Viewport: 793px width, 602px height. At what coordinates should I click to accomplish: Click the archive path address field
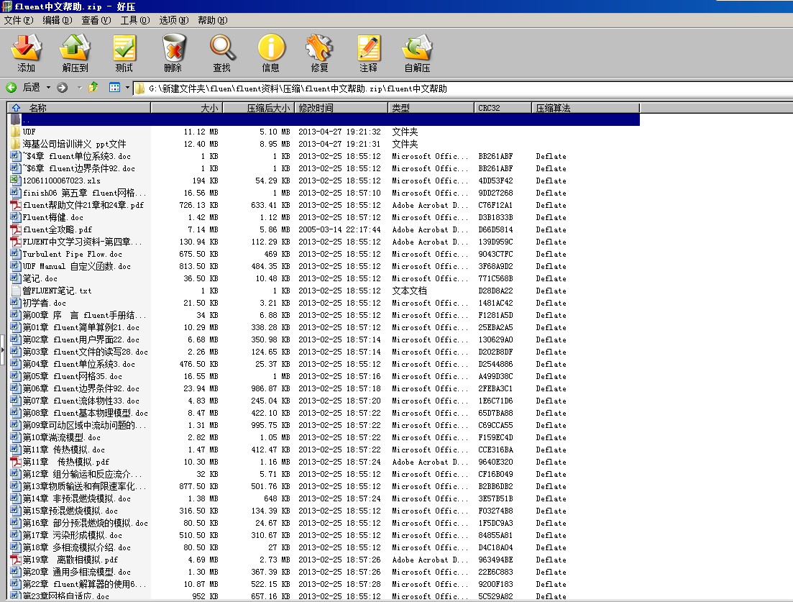click(x=460, y=88)
